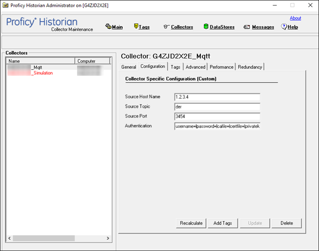Click the green DataStores cylinder icon
Image resolution: width=319 pixels, height=251 pixels.
pyautogui.click(x=206, y=26)
